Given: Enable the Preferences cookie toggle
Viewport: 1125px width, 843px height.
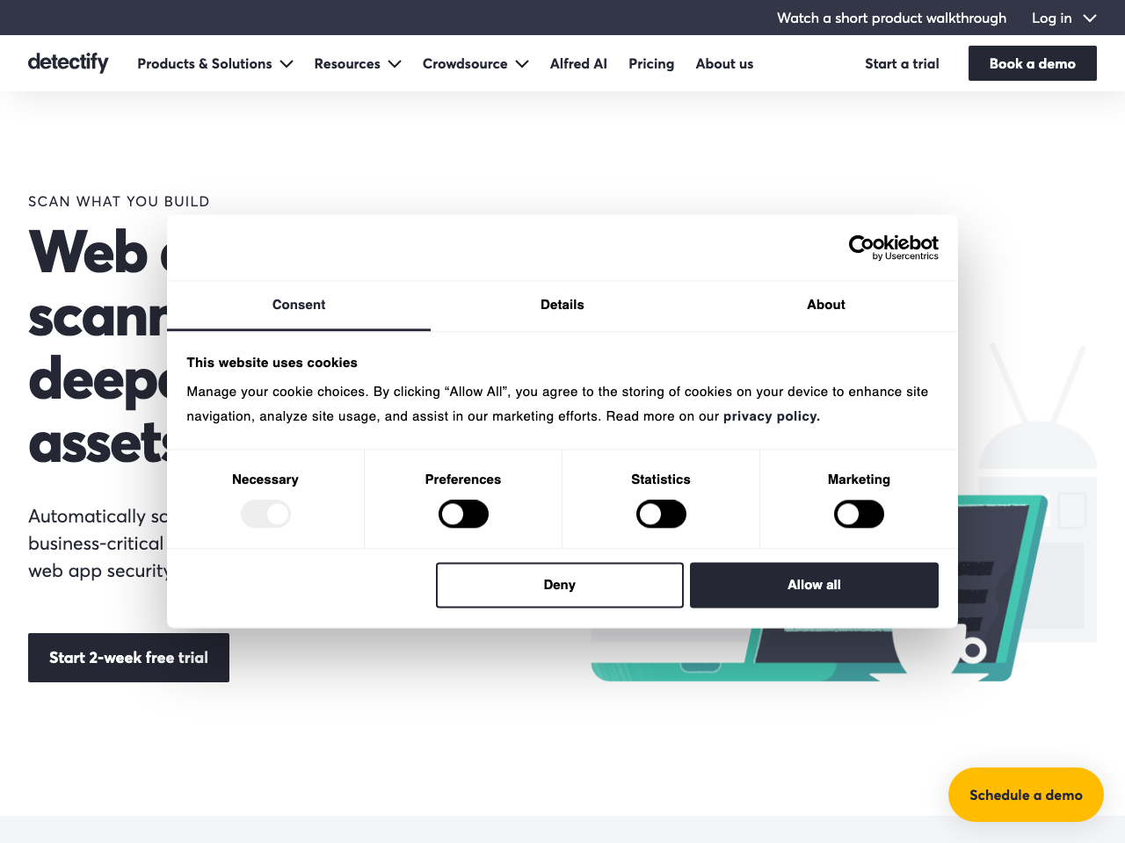Looking at the screenshot, I should pyautogui.click(x=463, y=514).
